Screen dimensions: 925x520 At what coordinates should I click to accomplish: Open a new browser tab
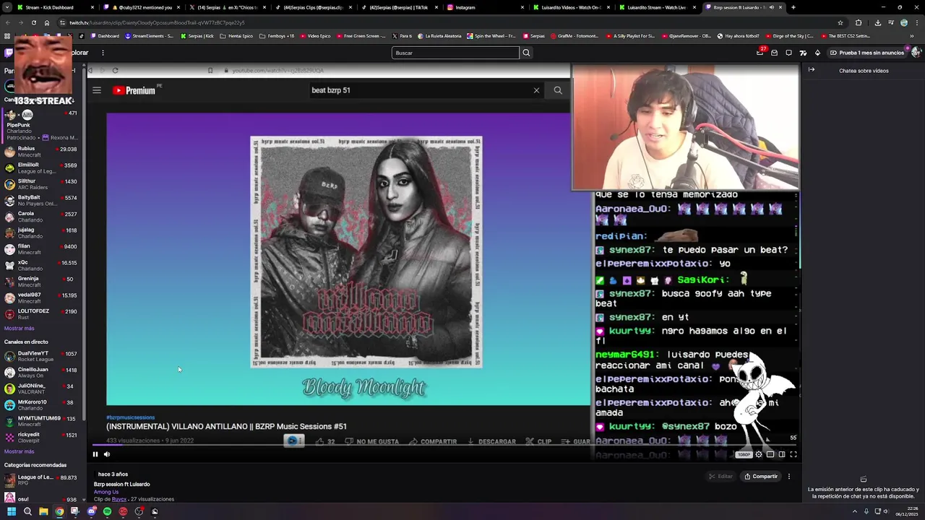point(793,7)
